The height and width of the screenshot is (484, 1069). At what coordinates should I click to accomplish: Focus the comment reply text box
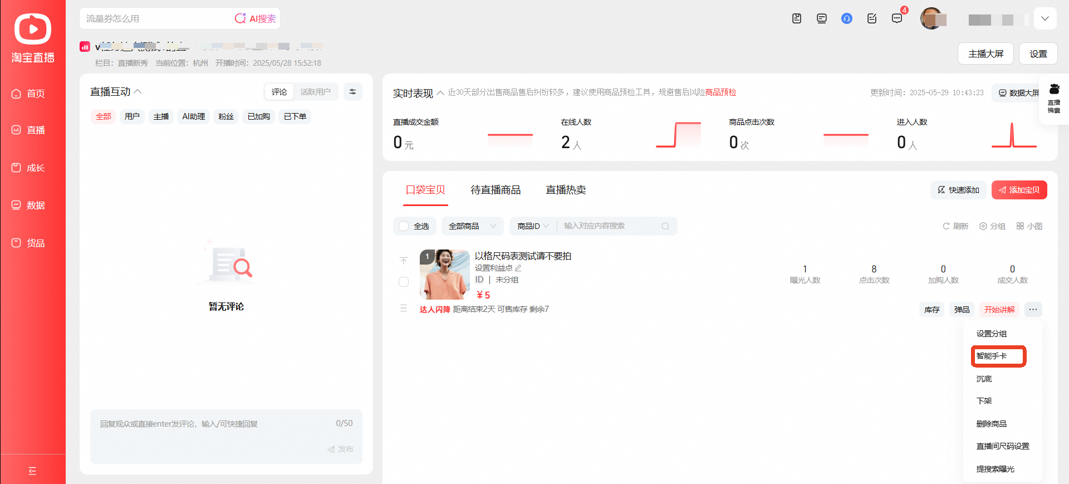point(226,437)
